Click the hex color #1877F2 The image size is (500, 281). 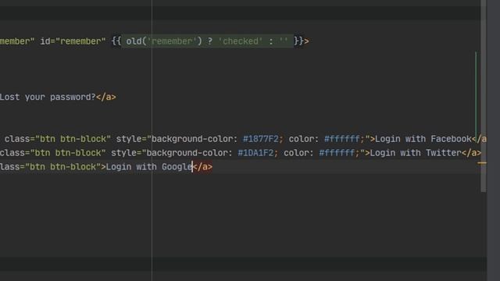point(260,139)
